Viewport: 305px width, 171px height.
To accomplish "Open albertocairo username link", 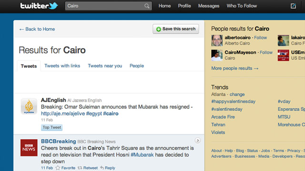I will tap(237, 38).
